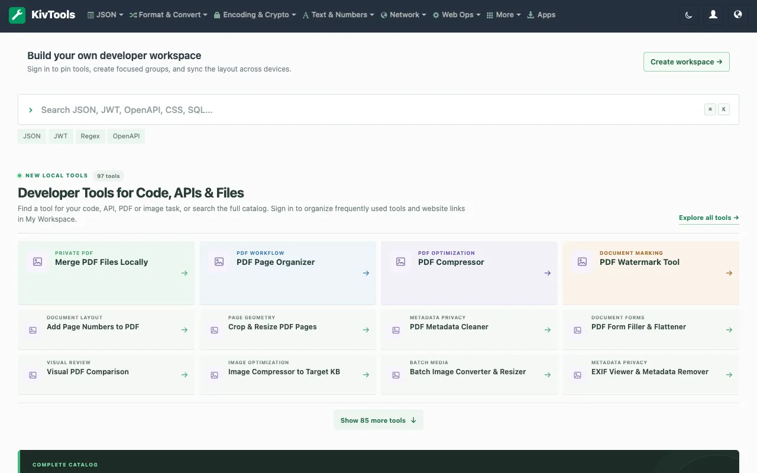Click the 97 tools count badge
Screen dimensions: 757x473
pos(108,176)
